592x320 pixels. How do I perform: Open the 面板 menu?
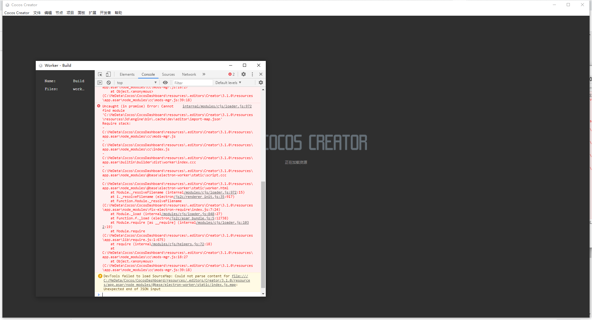(81, 13)
